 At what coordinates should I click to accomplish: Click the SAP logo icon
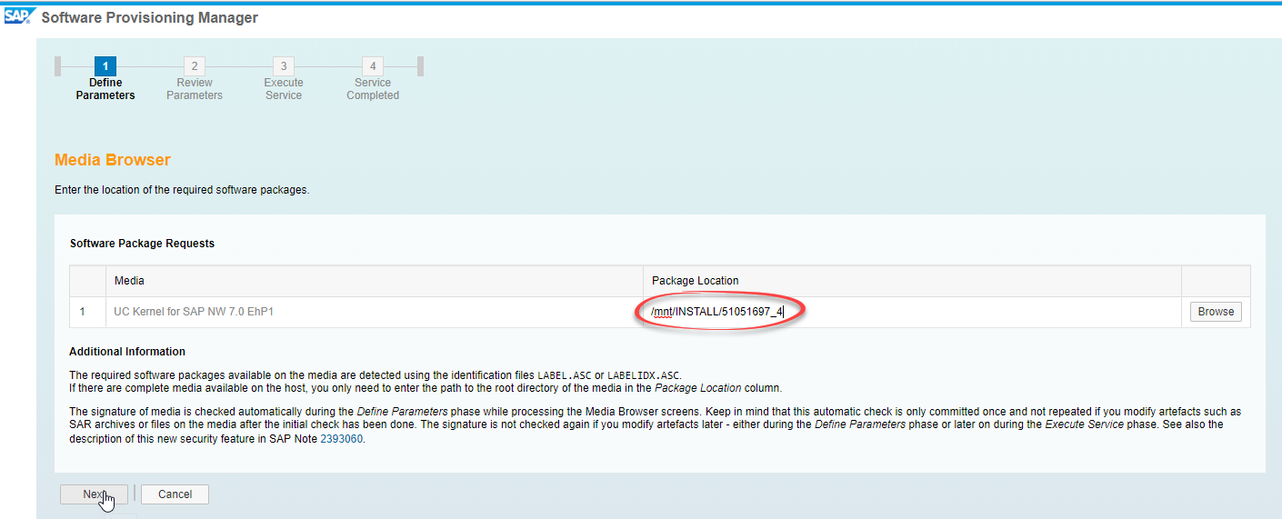(x=19, y=15)
